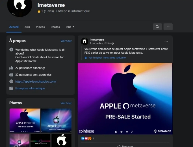Click the angry reaction emoji icon
The image size is (193, 147).
(90, 139)
